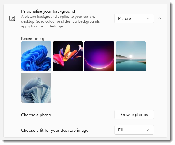Click the Browse photos button
This screenshot has width=175, height=145.
[134, 115]
